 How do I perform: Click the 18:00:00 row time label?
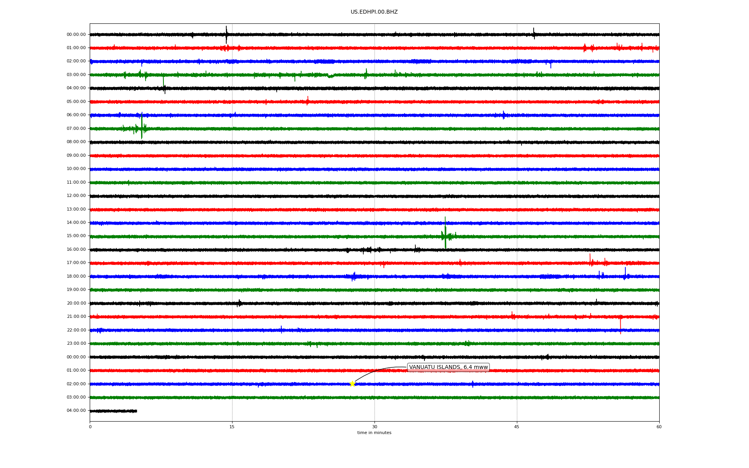[x=76, y=277]
